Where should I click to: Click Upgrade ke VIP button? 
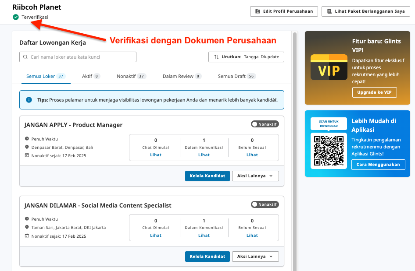374,92
